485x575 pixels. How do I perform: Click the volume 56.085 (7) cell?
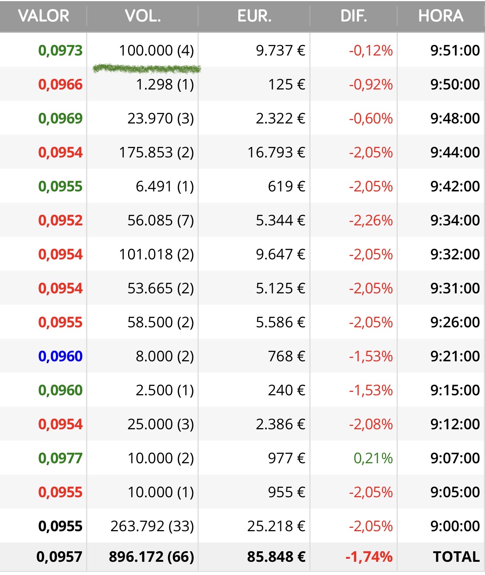pos(160,220)
